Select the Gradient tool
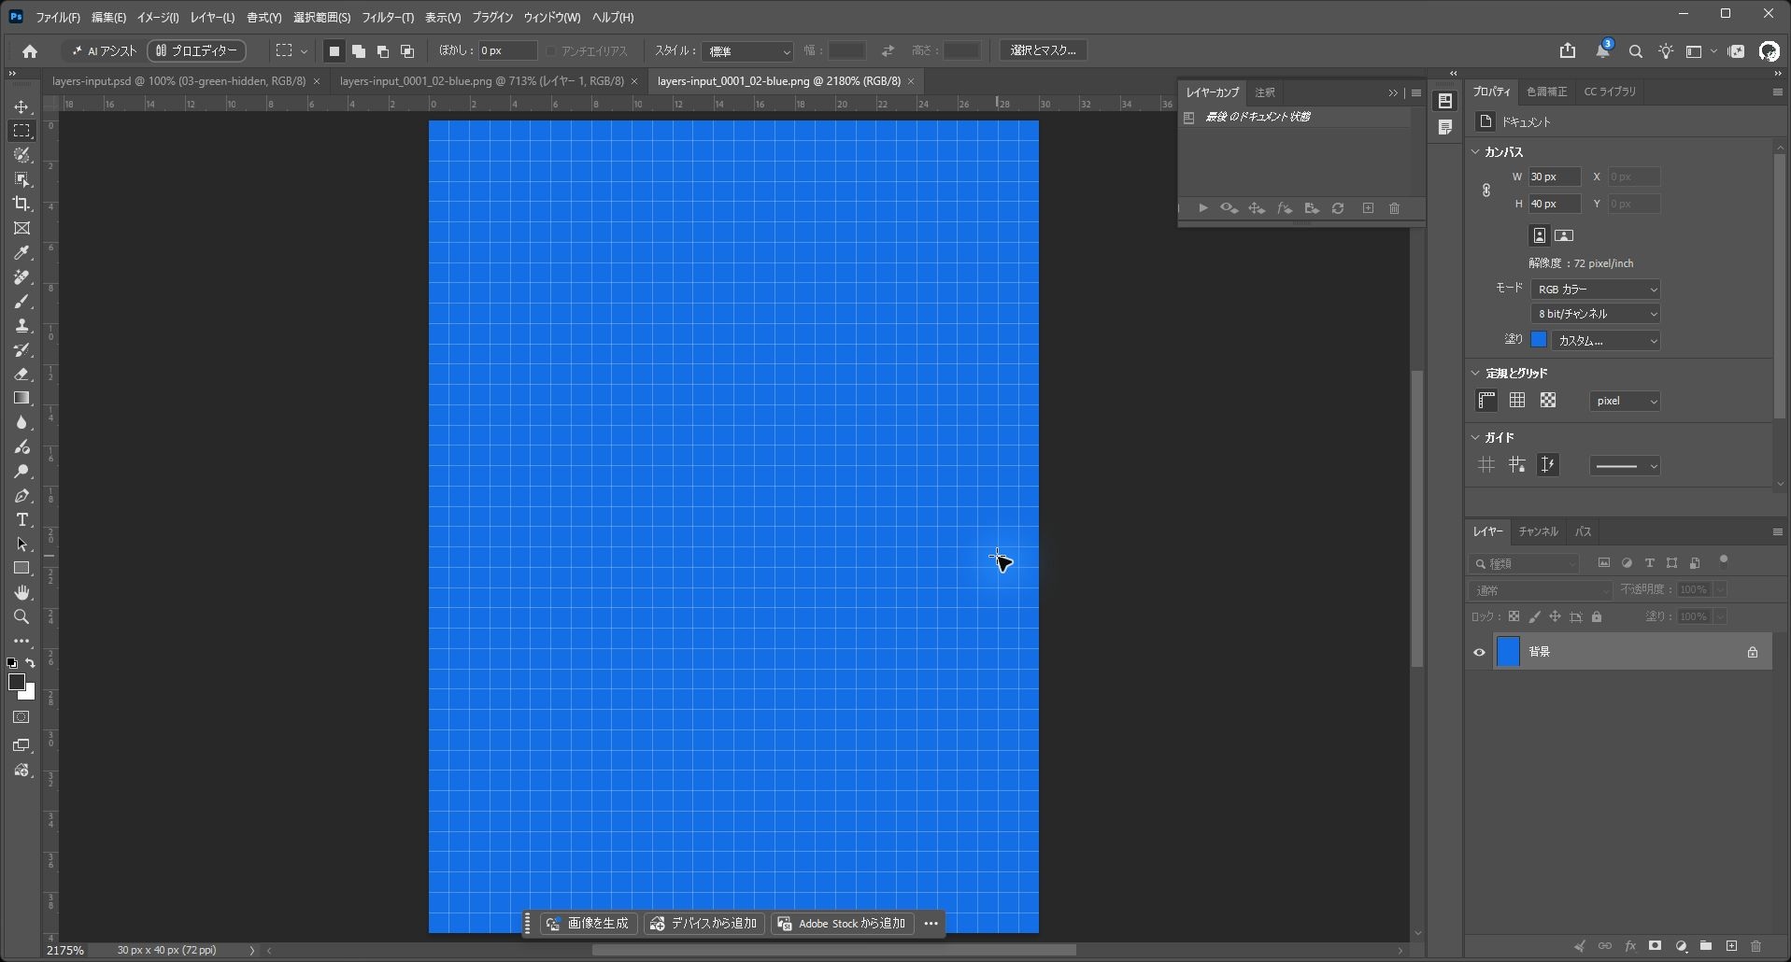The image size is (1791, 962). click(x=21, y=399)
